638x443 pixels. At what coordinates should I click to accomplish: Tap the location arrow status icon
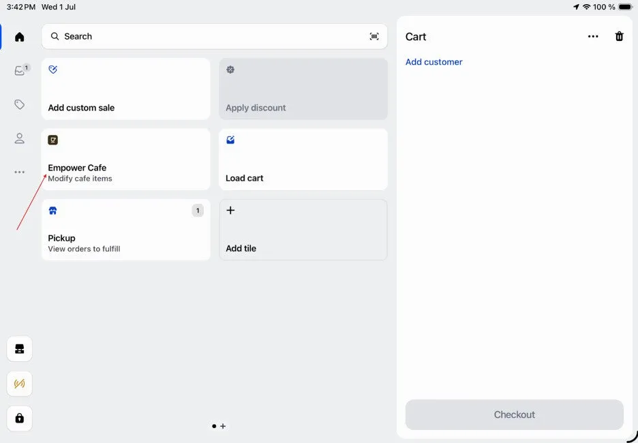(x=576, y=7)
